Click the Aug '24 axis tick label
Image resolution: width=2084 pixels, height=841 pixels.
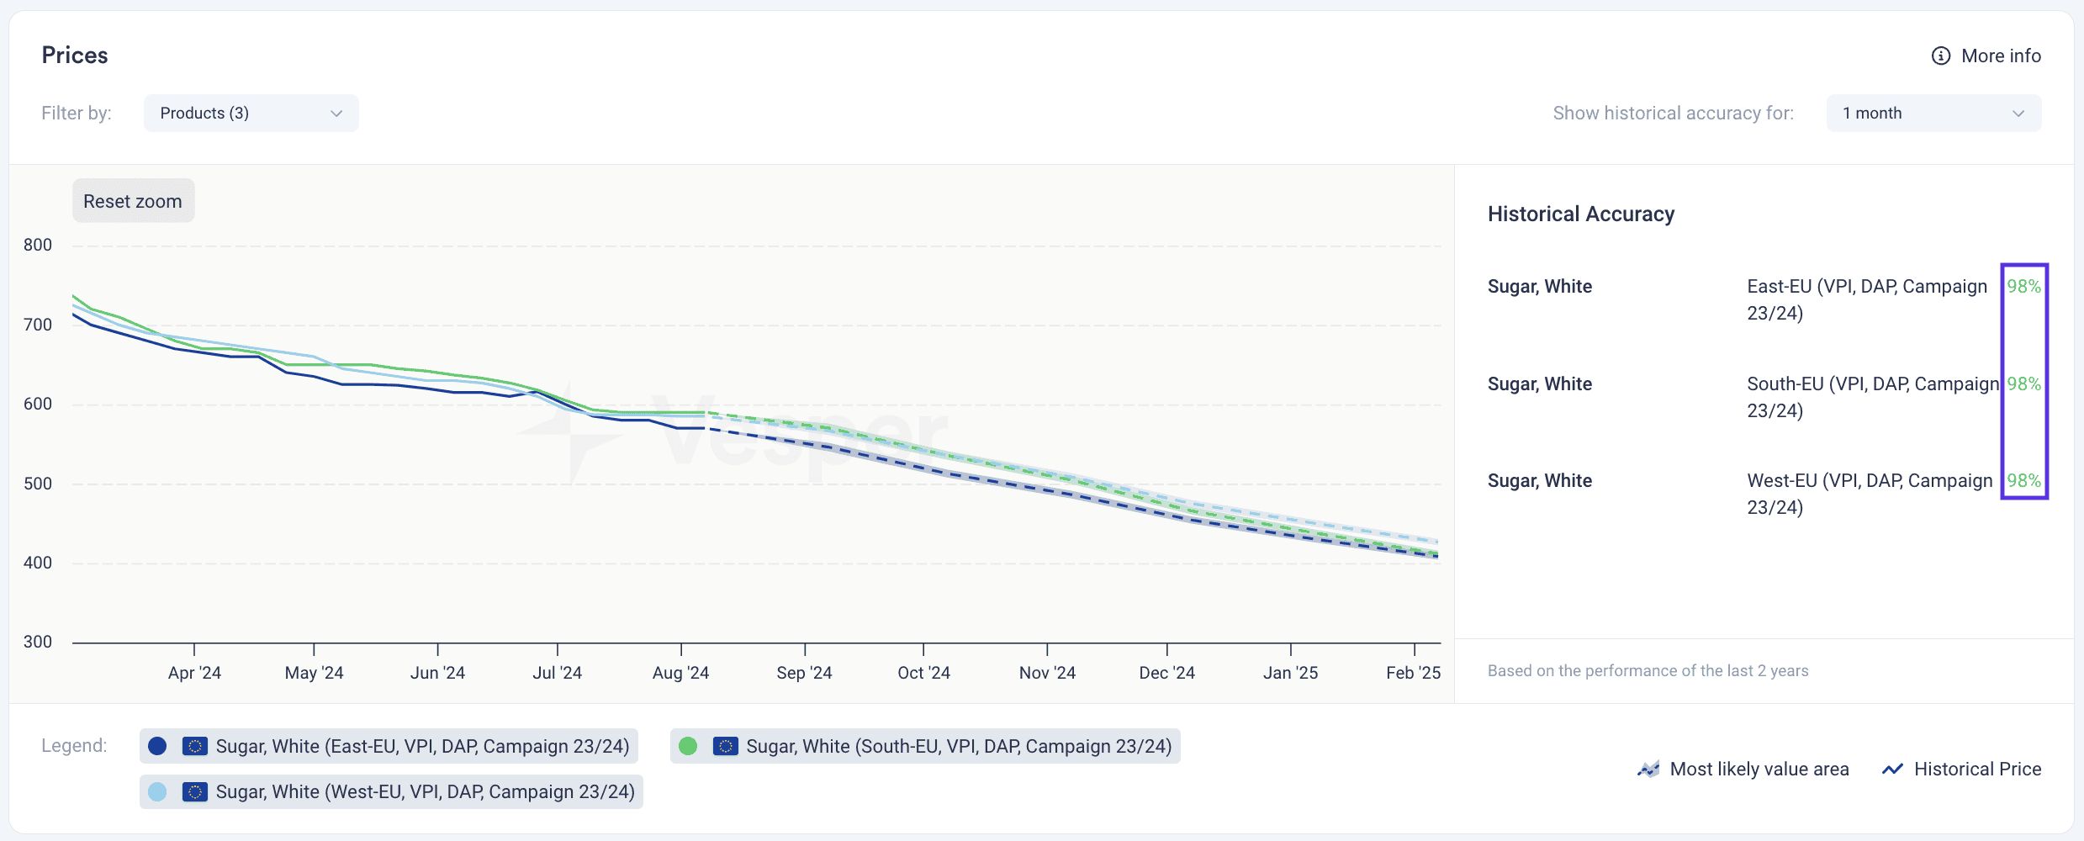coord(680,673)
